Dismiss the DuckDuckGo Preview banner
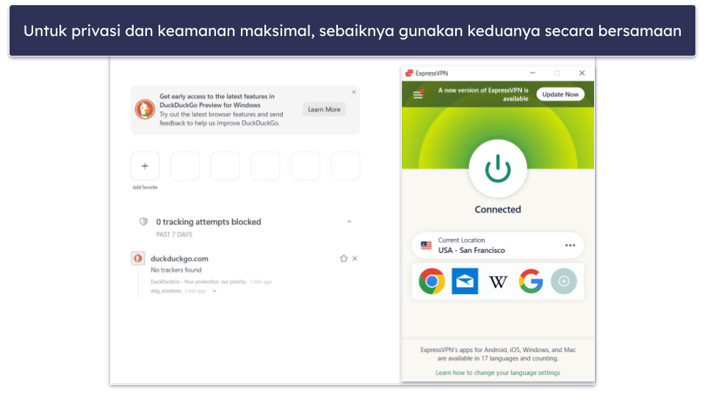This screenshot has height=396, width=705. [354, 92]
